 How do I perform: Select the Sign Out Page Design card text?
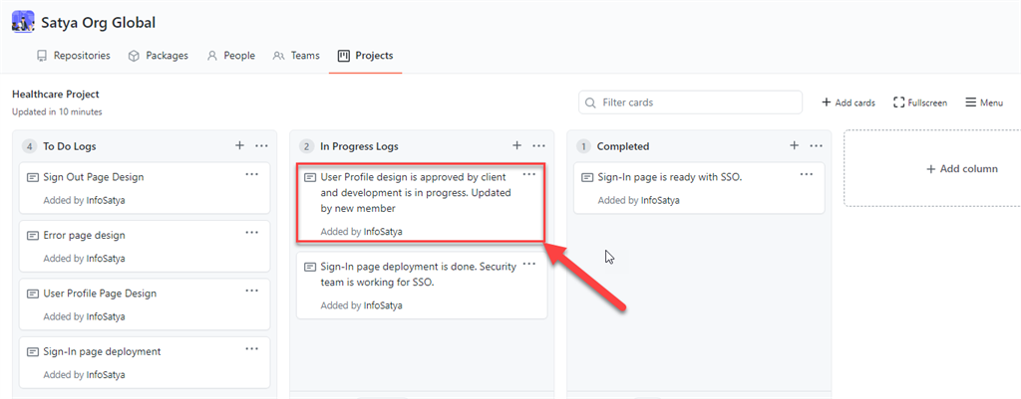pos(94,177)
